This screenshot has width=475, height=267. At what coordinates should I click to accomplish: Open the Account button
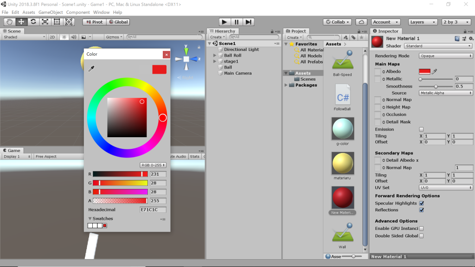point(385,22)
